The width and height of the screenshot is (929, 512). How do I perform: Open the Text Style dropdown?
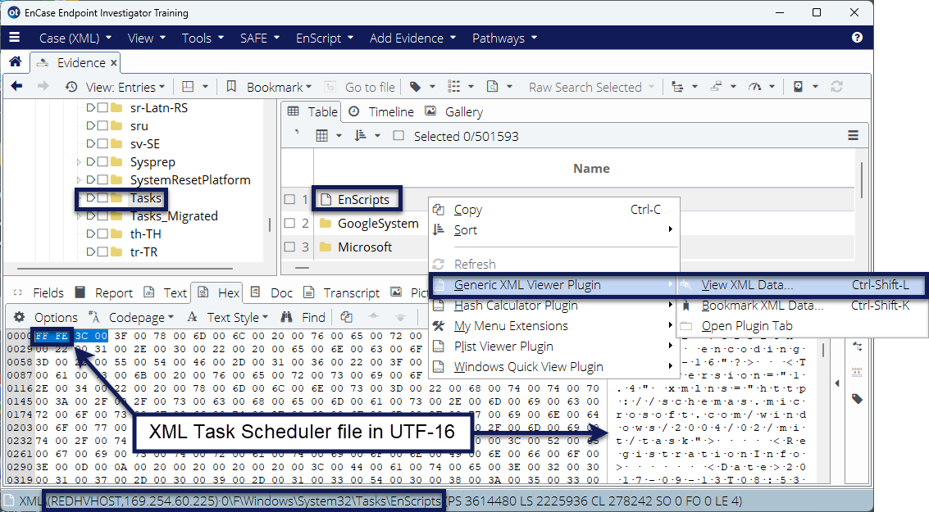click(x=237, y=317)
